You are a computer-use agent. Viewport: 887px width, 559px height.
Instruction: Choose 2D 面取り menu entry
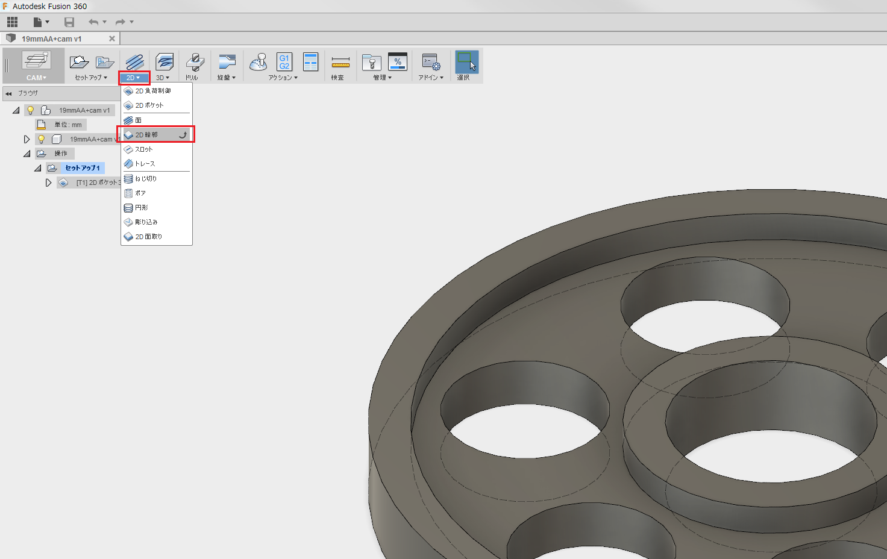149,237
